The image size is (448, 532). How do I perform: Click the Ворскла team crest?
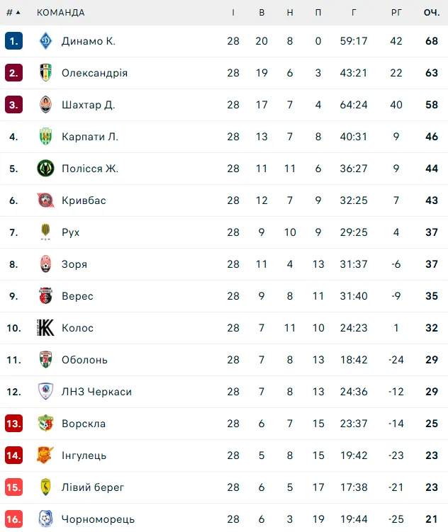click(x=45, y=423)
